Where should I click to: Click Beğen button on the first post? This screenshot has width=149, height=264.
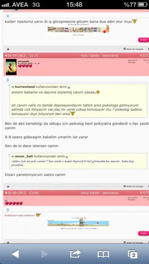click(x=143, y=40)
